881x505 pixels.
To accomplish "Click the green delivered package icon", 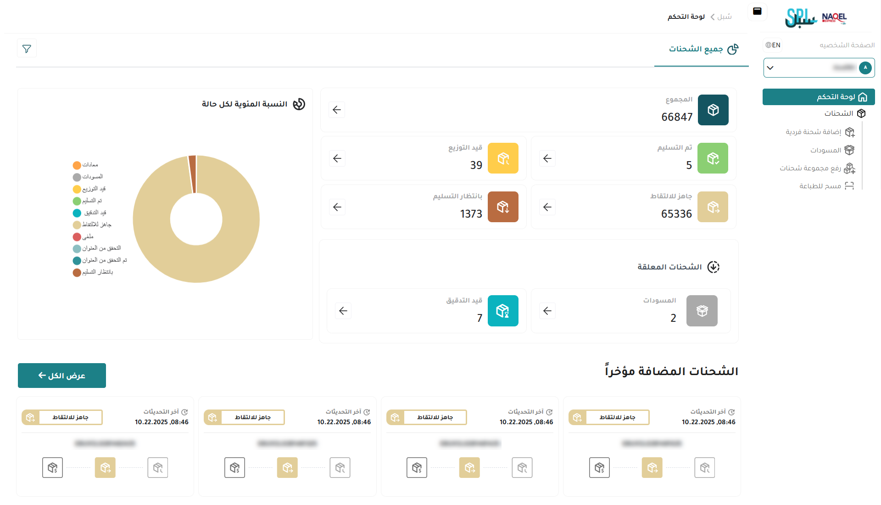I will (713, 158).
